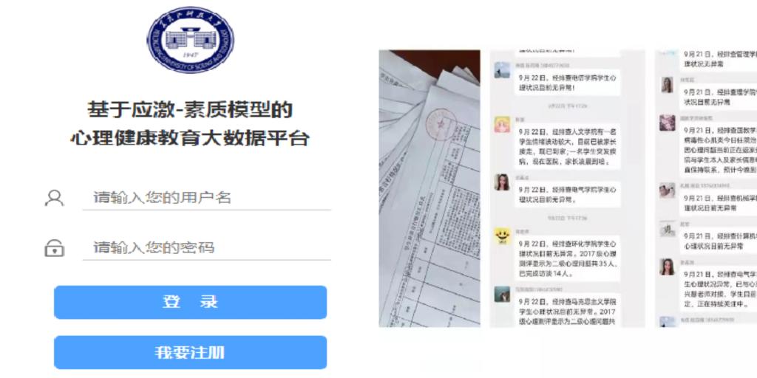Screen dimensions: 757x378
Task: Click the 我要注册 register button
Action: click(190, 352)
